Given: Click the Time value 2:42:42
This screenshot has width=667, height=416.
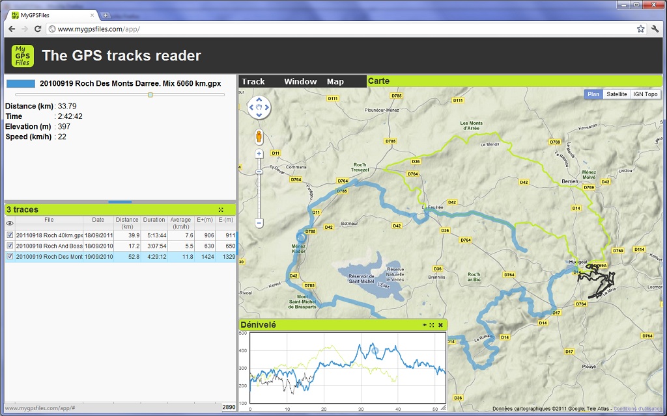Looking at the screenshot, I should [x=70, y=116].
